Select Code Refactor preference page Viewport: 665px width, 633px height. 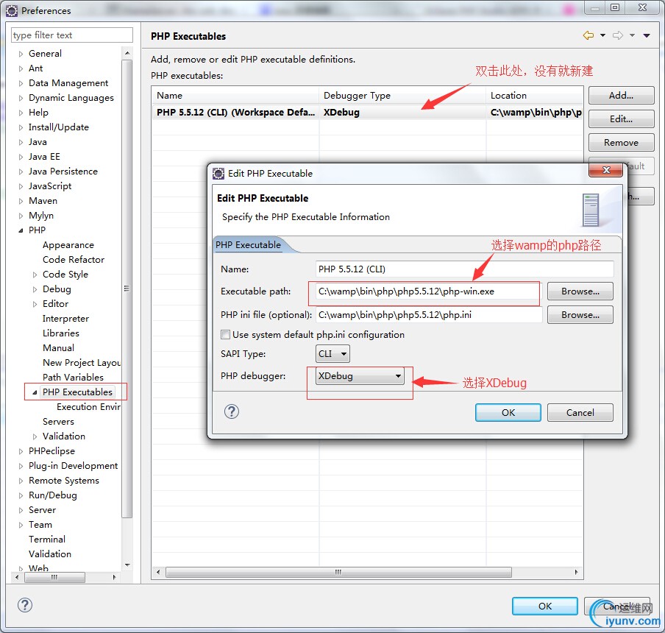click(x=74, y=259)
